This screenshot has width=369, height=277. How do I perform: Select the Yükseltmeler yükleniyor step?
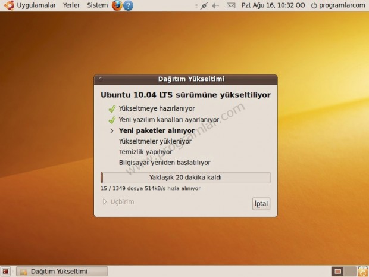(x=155, y=141)
